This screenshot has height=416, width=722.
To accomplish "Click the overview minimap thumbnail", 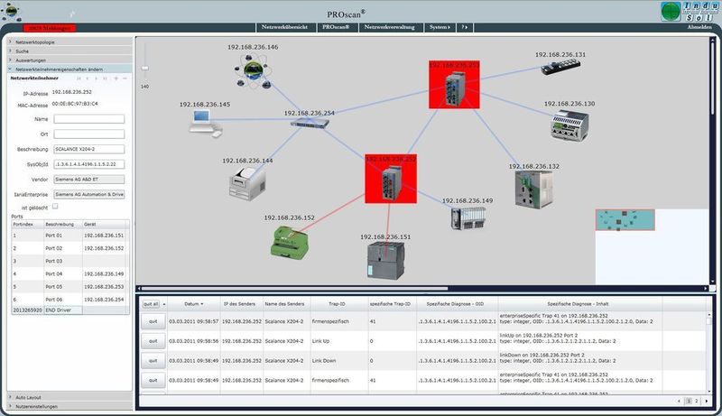I will click(625, 220).
